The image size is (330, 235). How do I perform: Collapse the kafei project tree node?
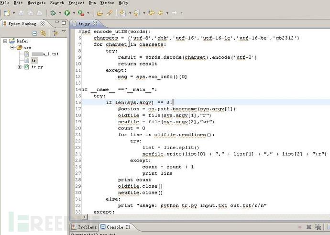click(5, 42)
